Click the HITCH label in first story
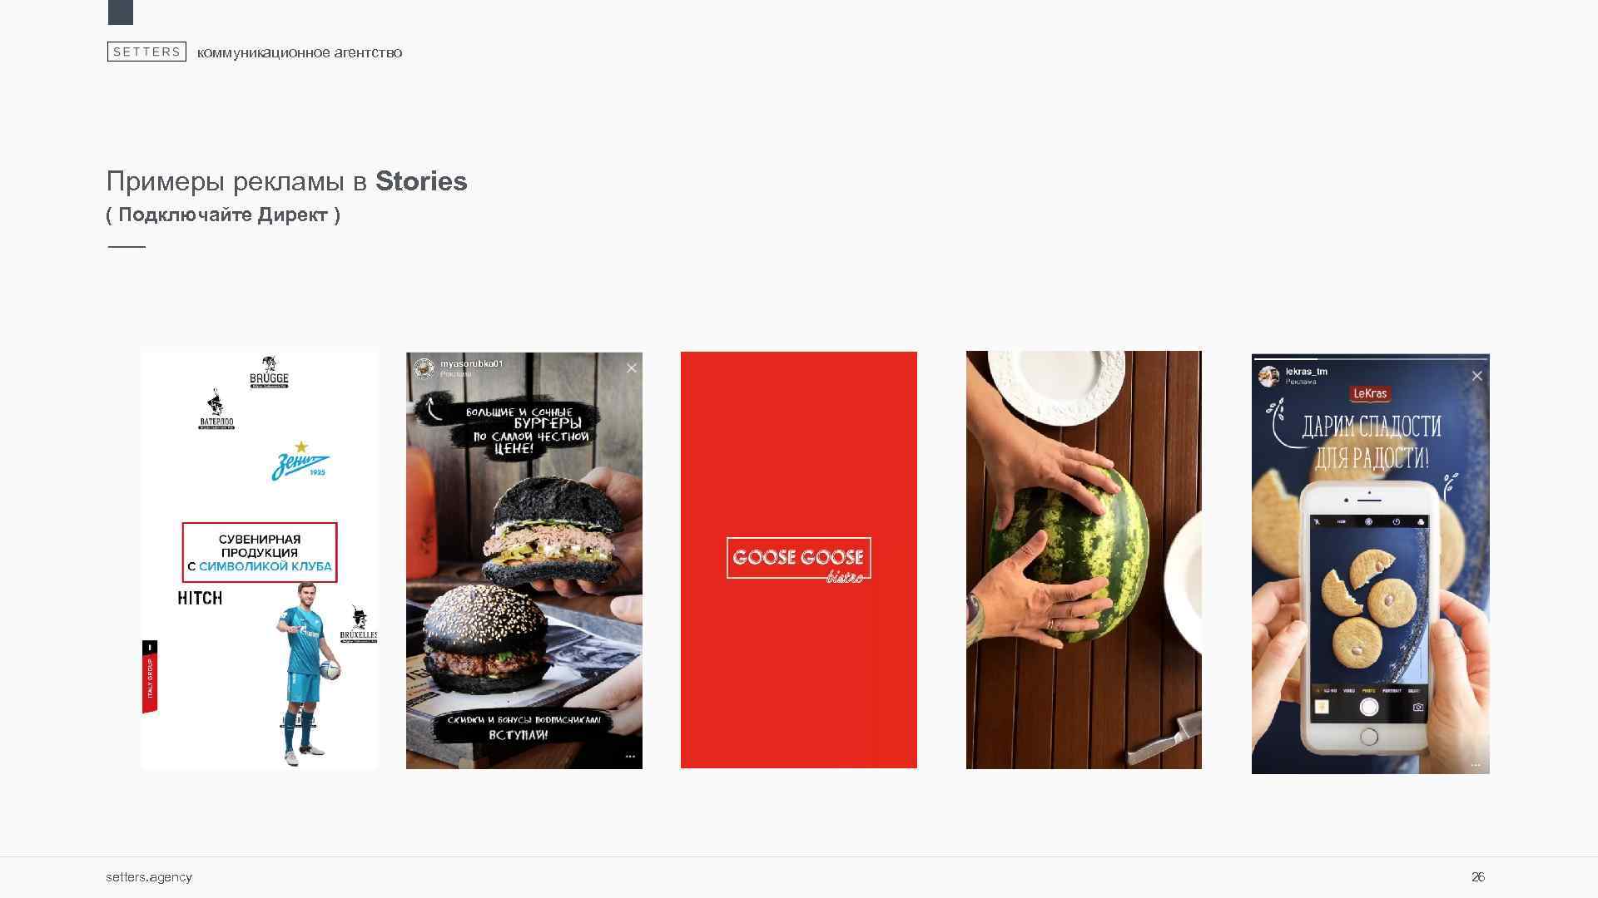1598x898 pixels. 200,598
